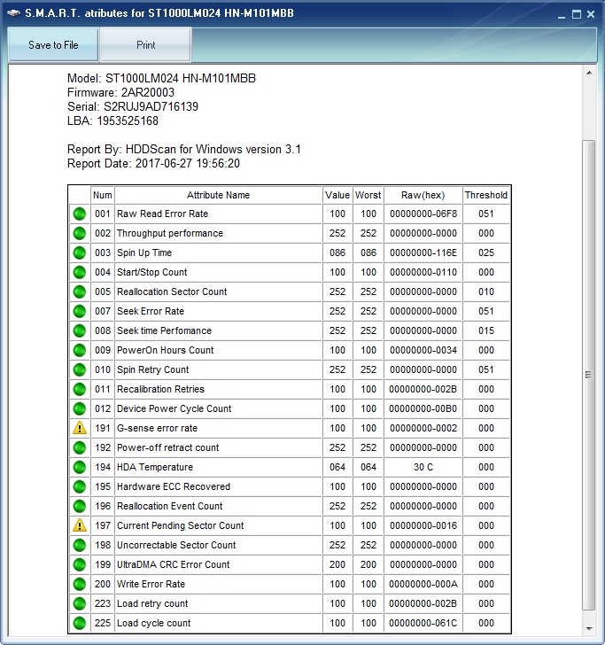The width and height of the screenshot is (605, 645).
Task: Click the 'Write Error Rate' attribute name
Action: point(151,584)
